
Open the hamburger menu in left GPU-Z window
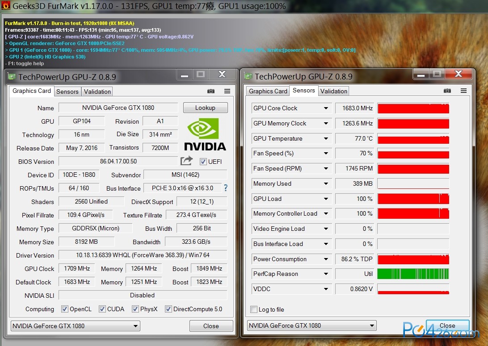click(227, 91)
